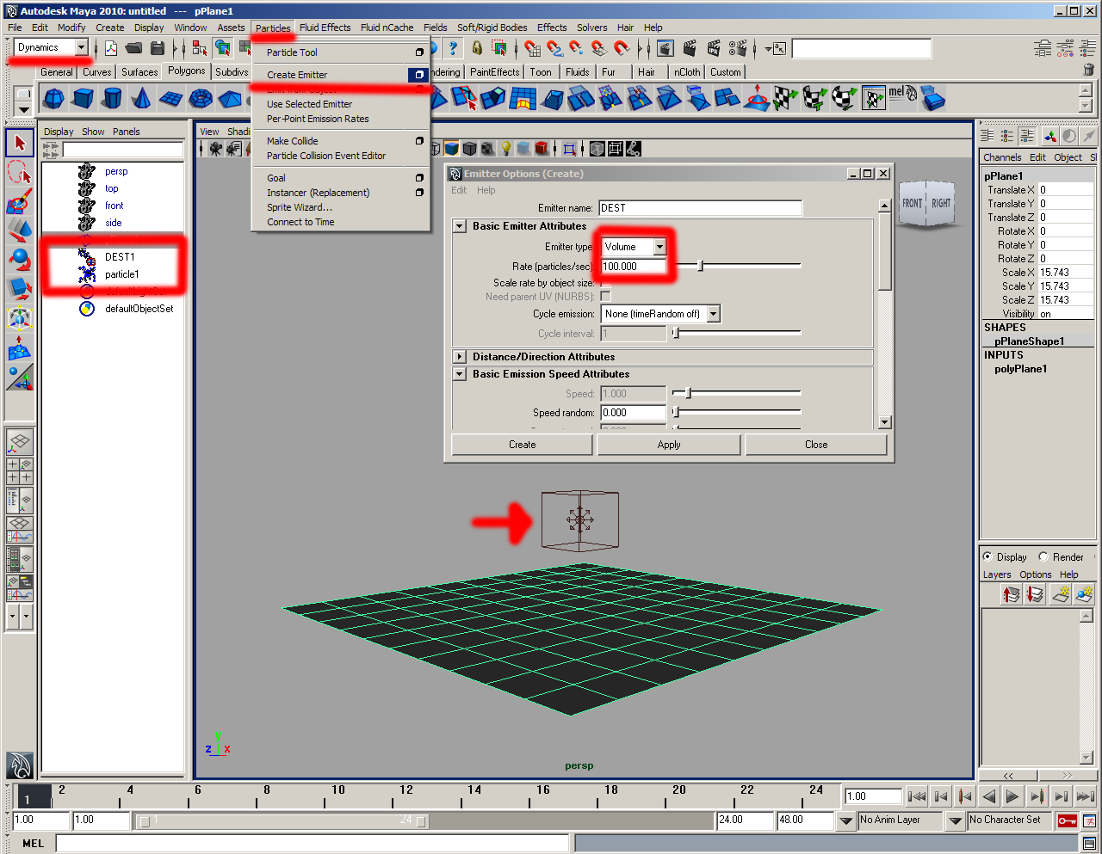Click the Apply button
The image size is (1102, 854).
669,445
